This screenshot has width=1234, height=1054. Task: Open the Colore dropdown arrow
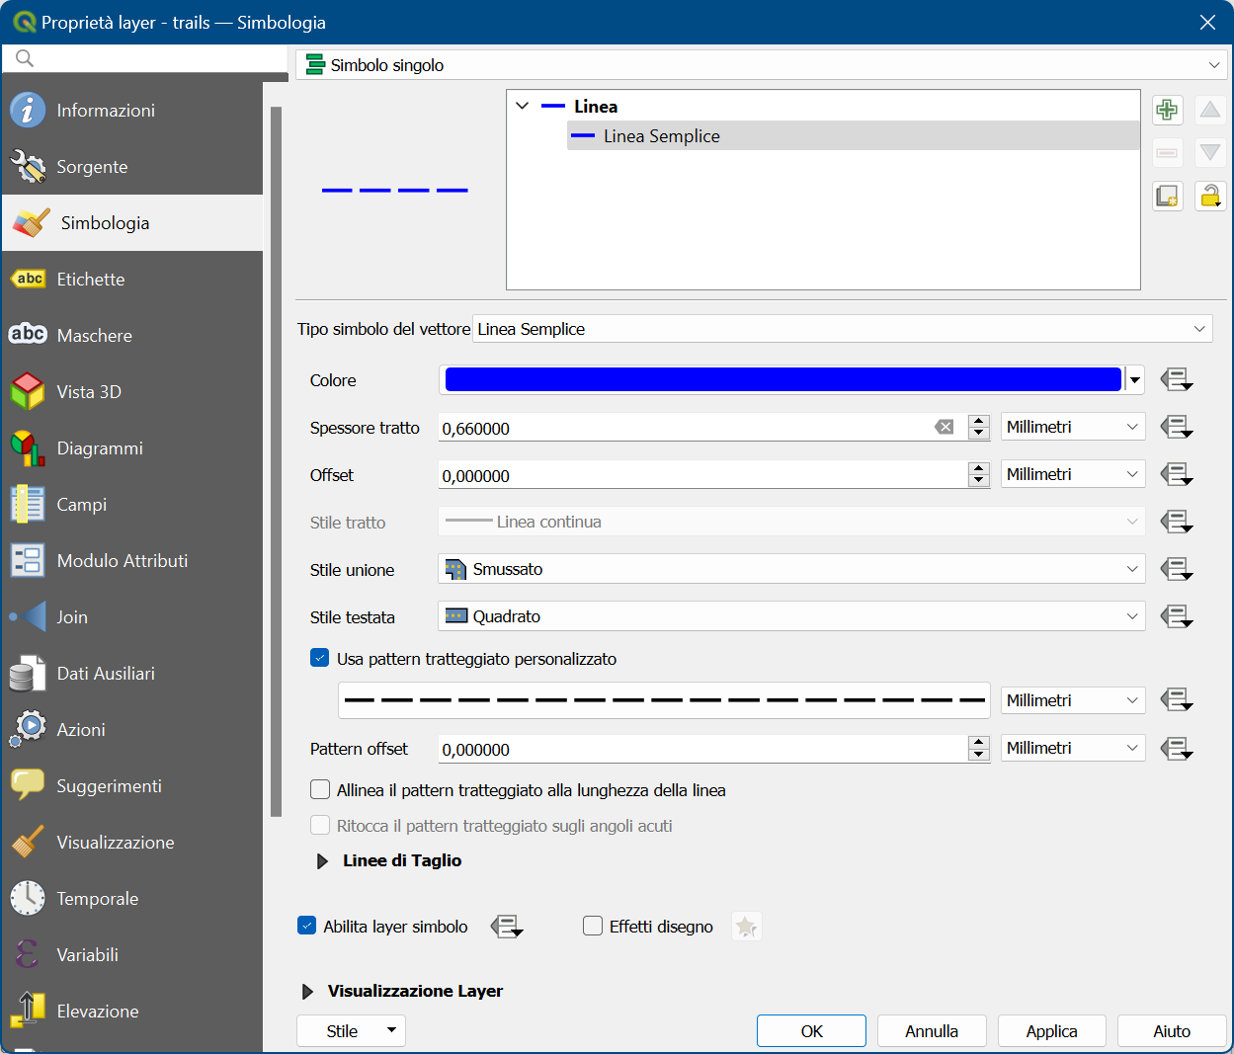(x=1135, y=379)
